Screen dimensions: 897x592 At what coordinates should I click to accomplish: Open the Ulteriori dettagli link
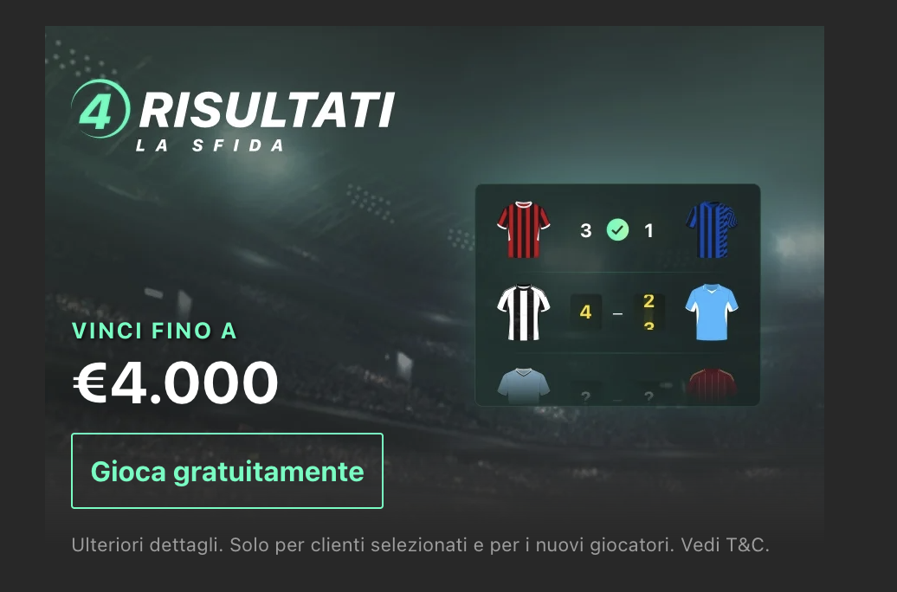(x=147, y=544)
